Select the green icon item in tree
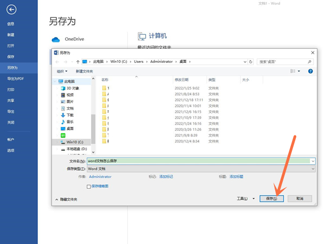 click(63, 136)
